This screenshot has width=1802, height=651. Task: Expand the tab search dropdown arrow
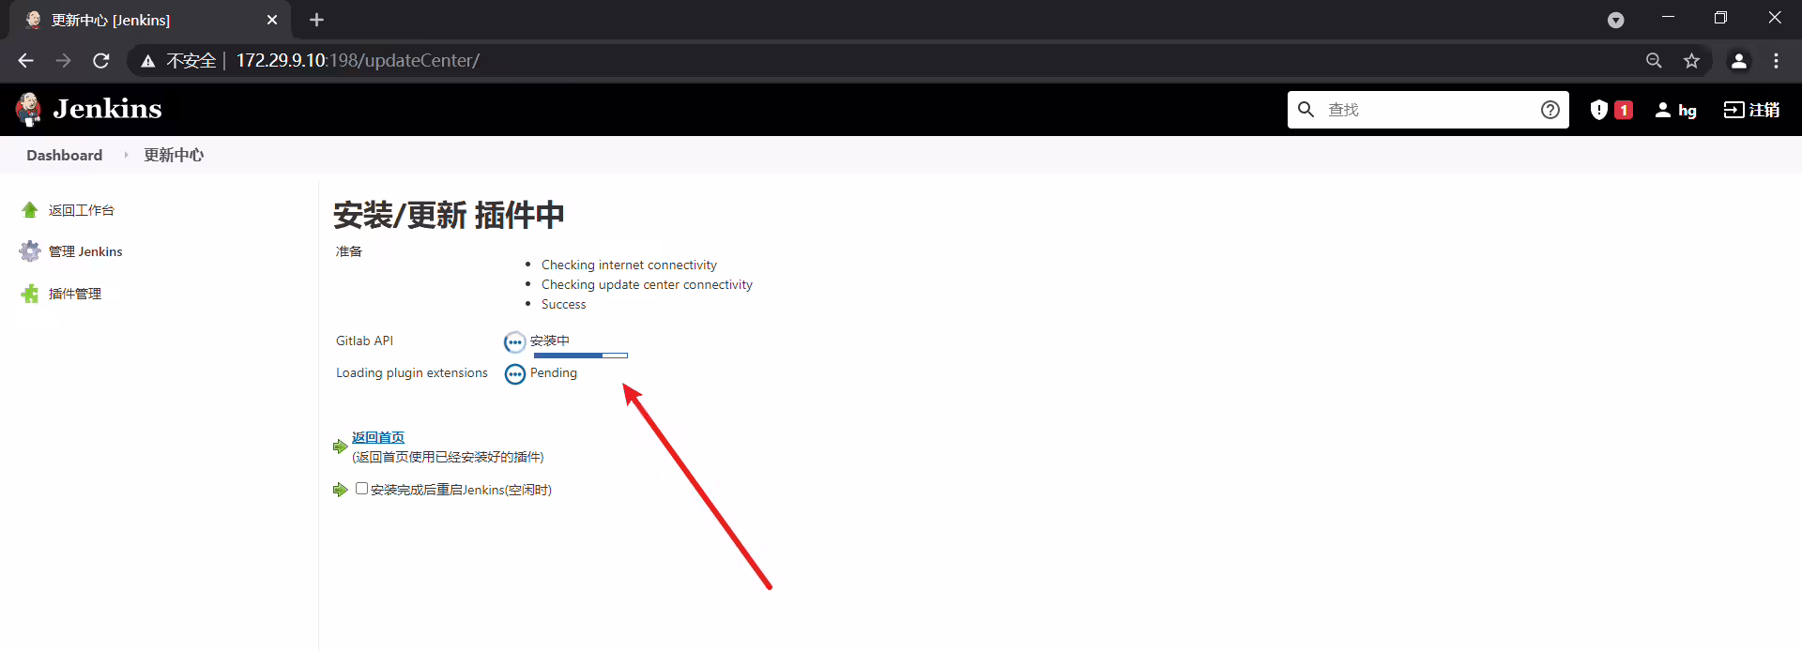pyautogui.click(x=1615, y=20)
